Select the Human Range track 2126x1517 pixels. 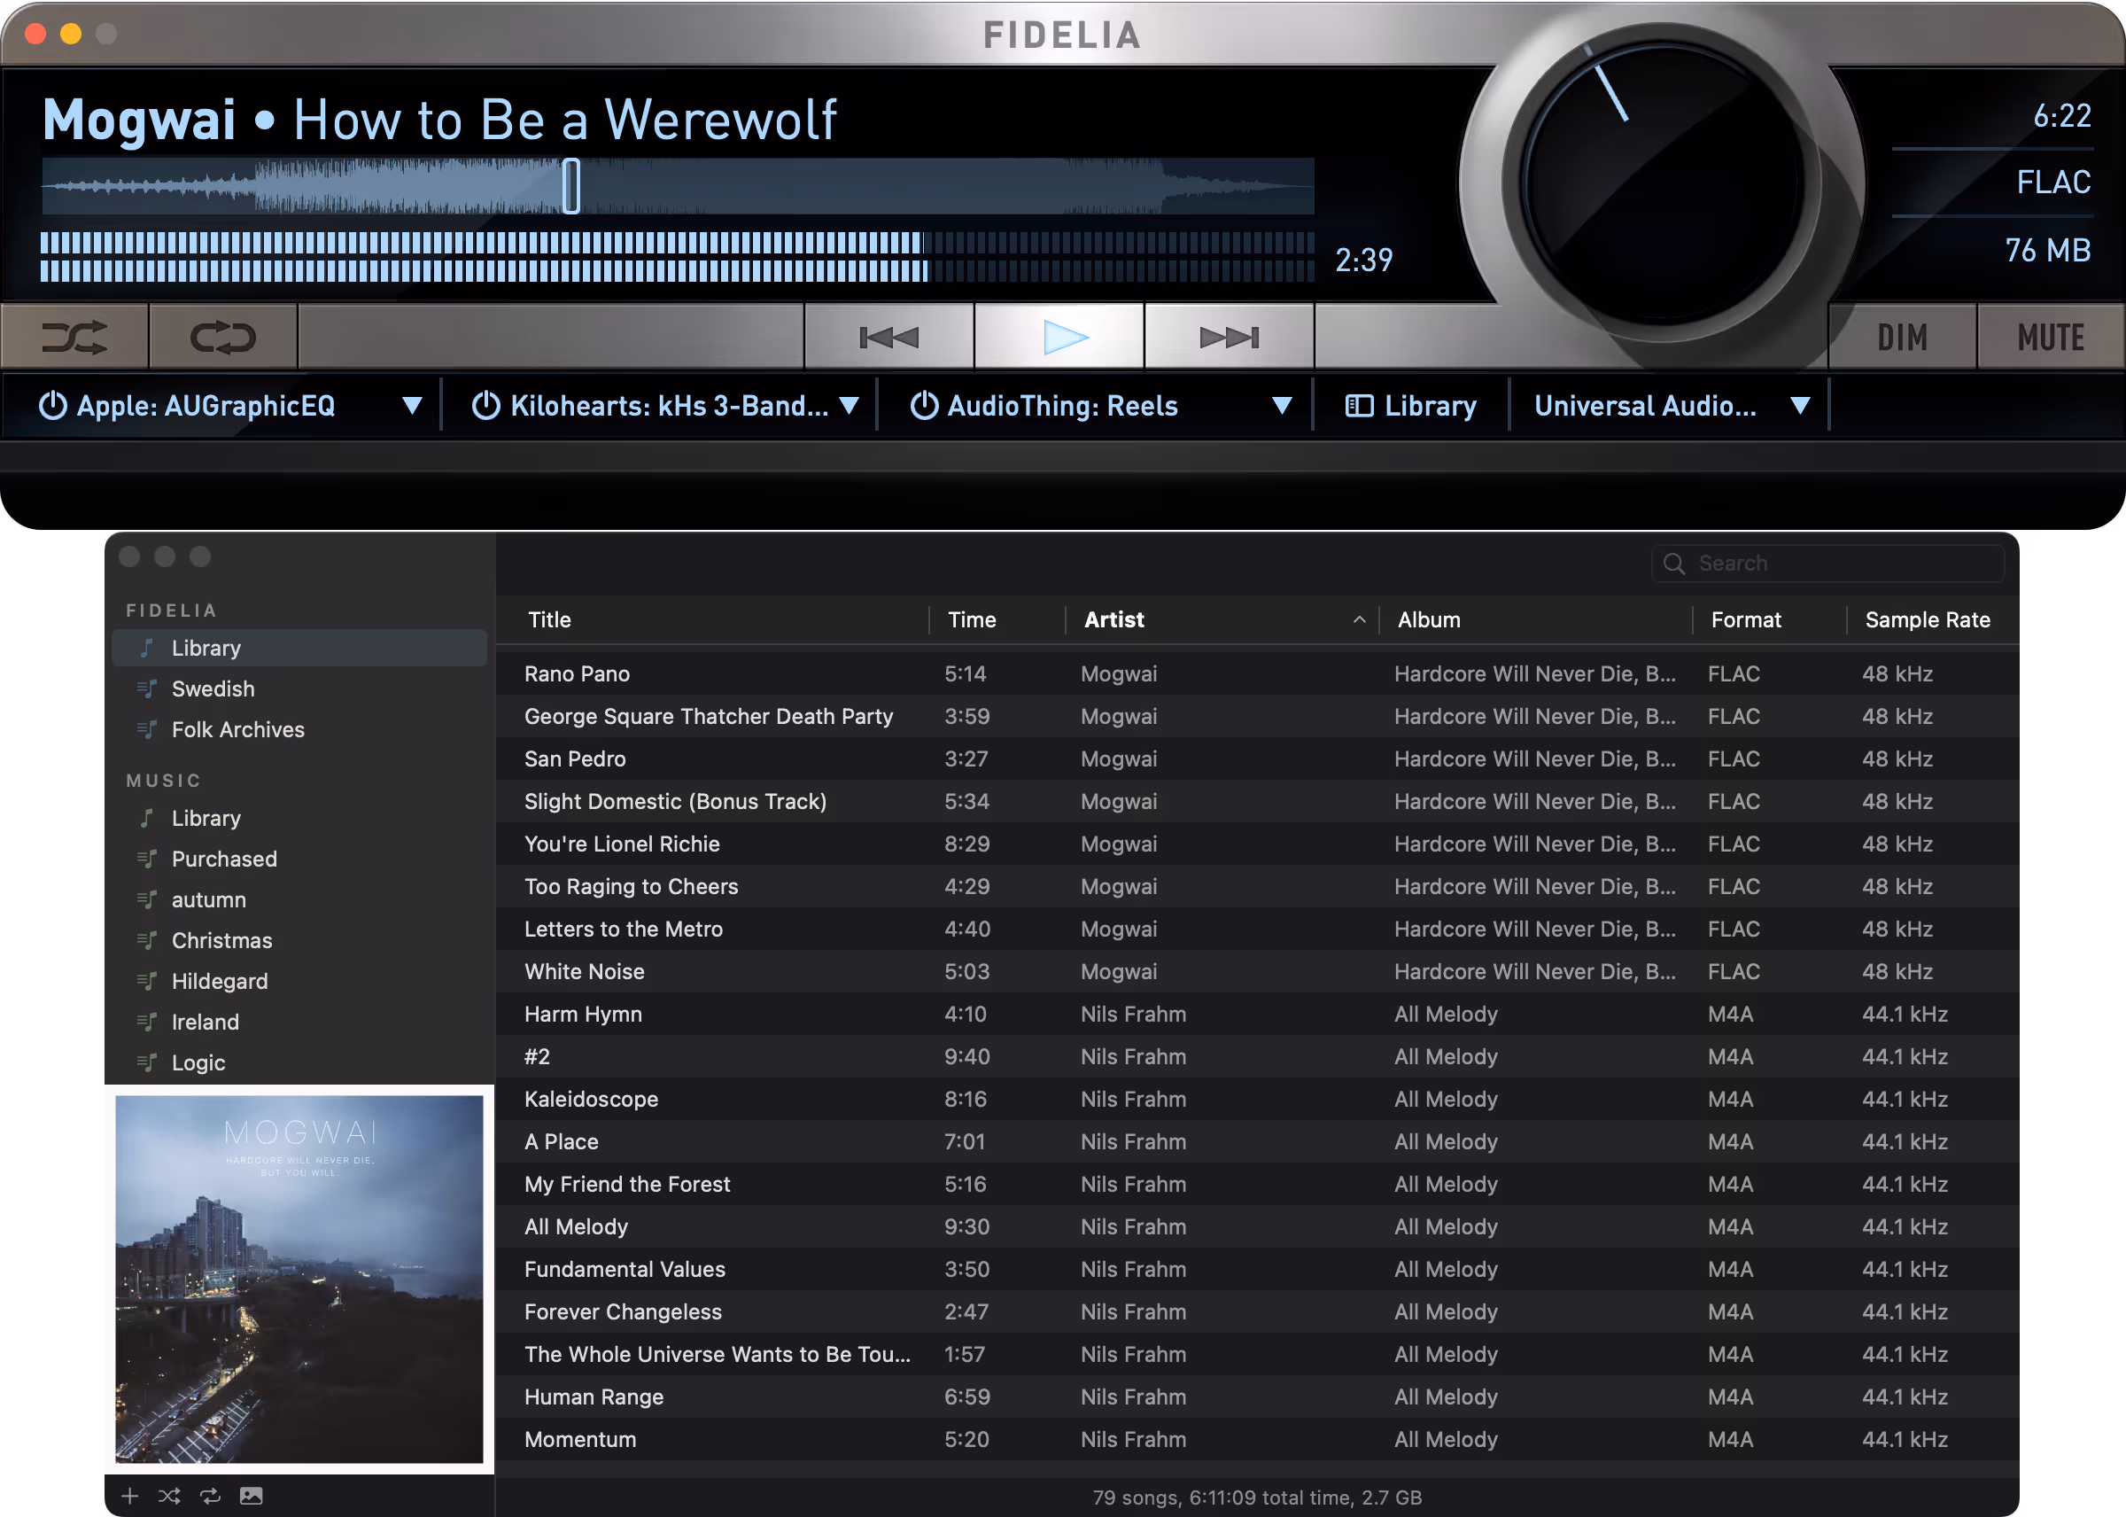pyautogui.click(x=1257, y=1396)
